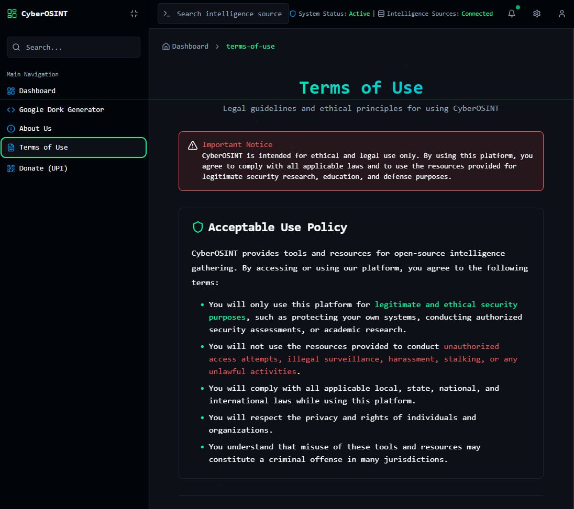The width and height of the screenshot is (574, 509).
Task: Click the Dashboard grid icon in sidebar
Action: (x=11, y=91)
